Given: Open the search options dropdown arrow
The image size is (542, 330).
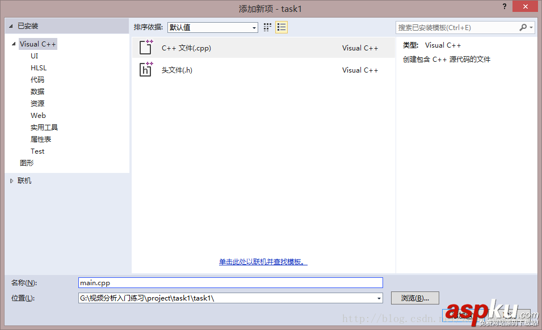Looking at the screenshot, I should click(531, 27).
